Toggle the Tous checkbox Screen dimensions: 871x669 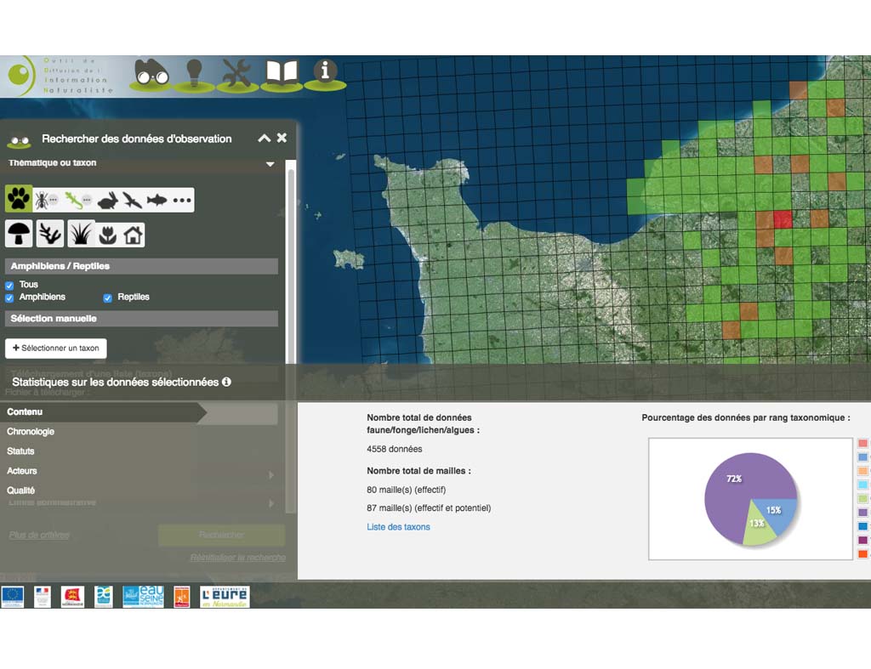(10, 286)
